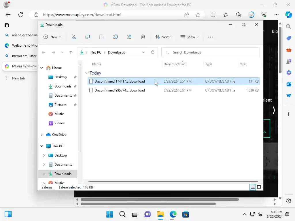Open recent locations chevron in Explorer
The height and width of the screenshot is (221, 295).
point(62,52)
